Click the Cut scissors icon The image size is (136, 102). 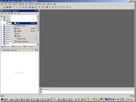(20, 7)
